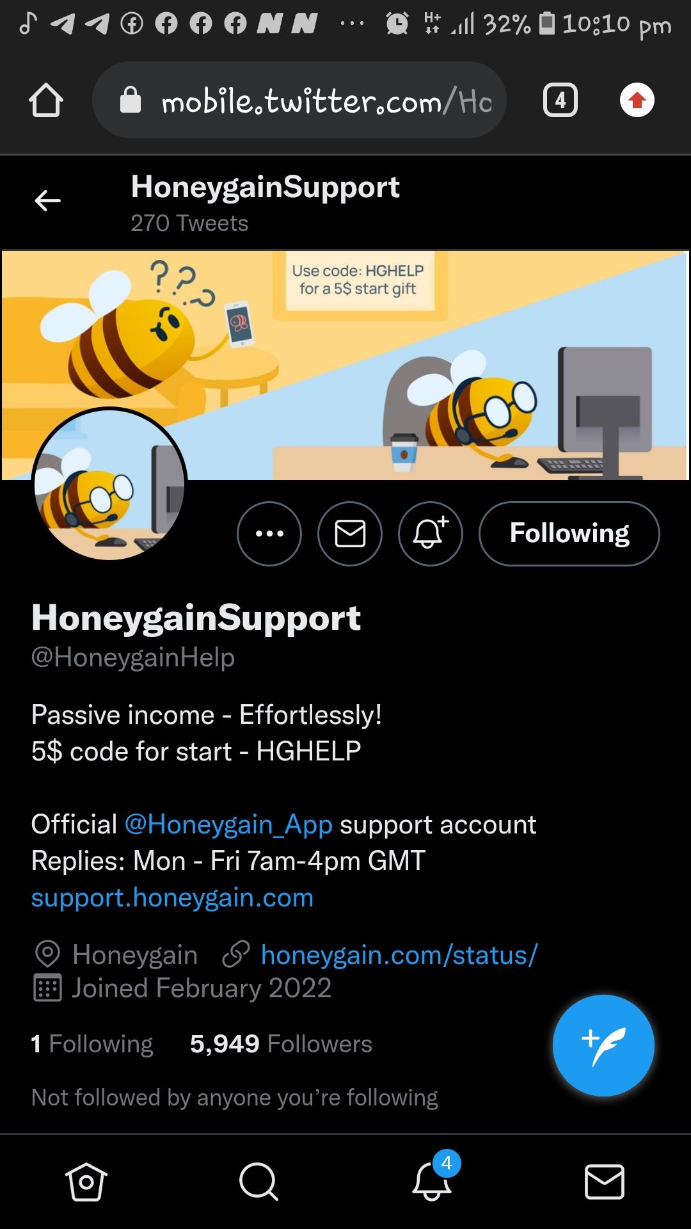Open the Search tab magnifier

(258, 1182)
